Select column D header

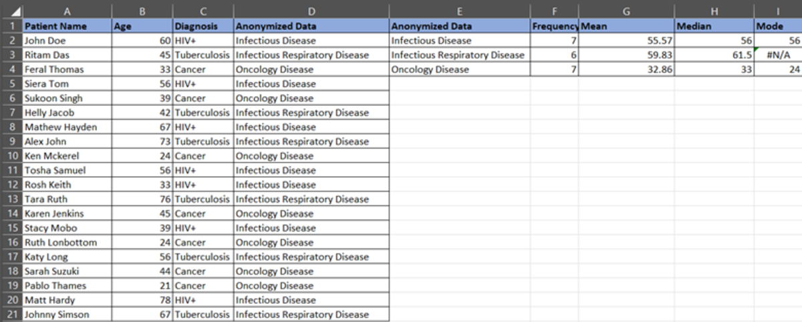coord(311,11)
